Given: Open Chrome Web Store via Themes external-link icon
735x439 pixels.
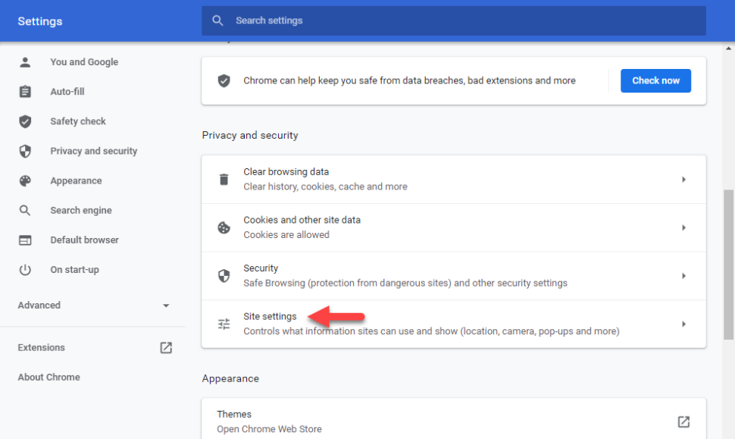Looking at the screenshot, I should coord(683,422).
